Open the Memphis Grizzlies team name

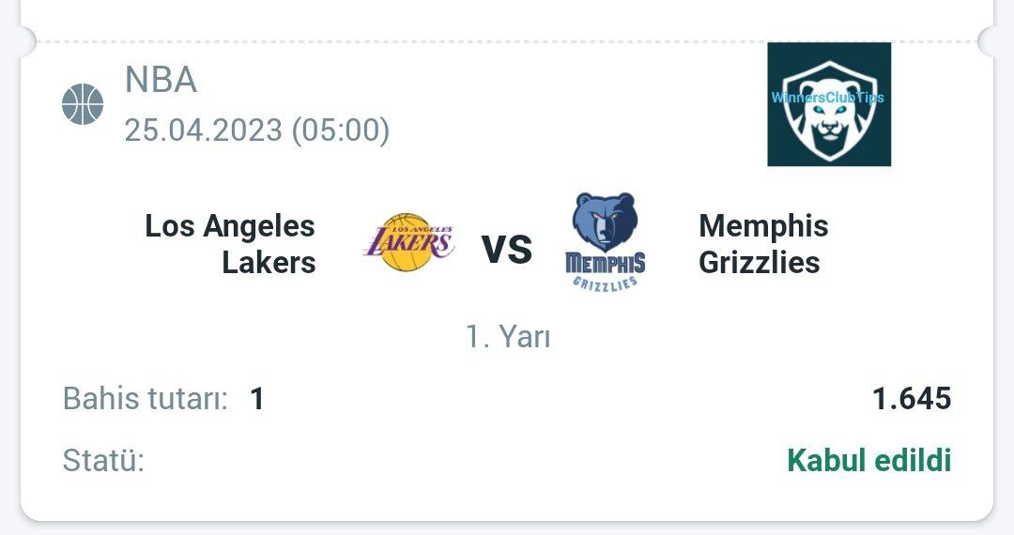(763, 244)
